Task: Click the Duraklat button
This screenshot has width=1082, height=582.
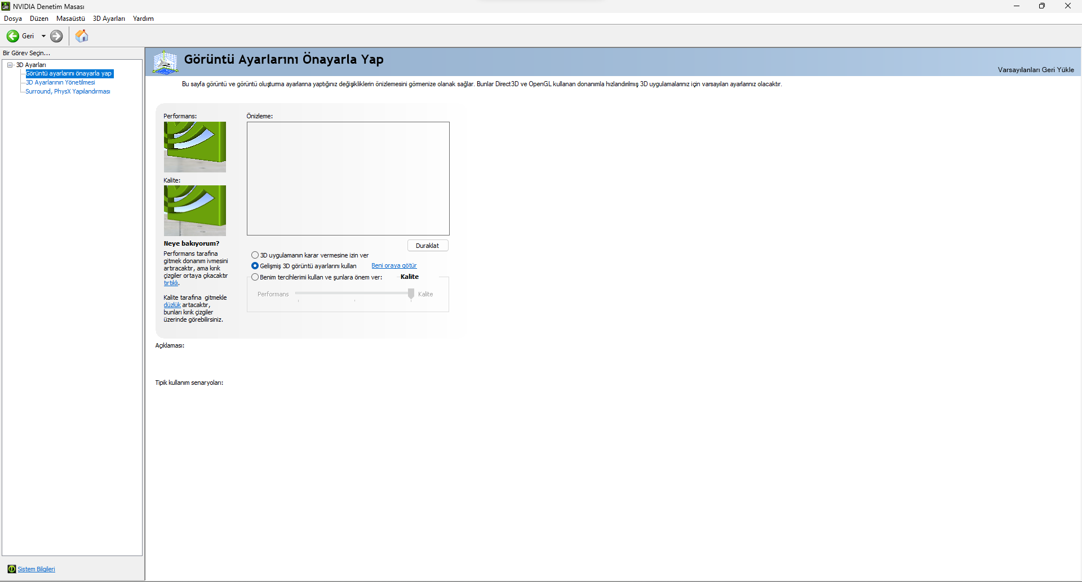Action: point(428,246)
